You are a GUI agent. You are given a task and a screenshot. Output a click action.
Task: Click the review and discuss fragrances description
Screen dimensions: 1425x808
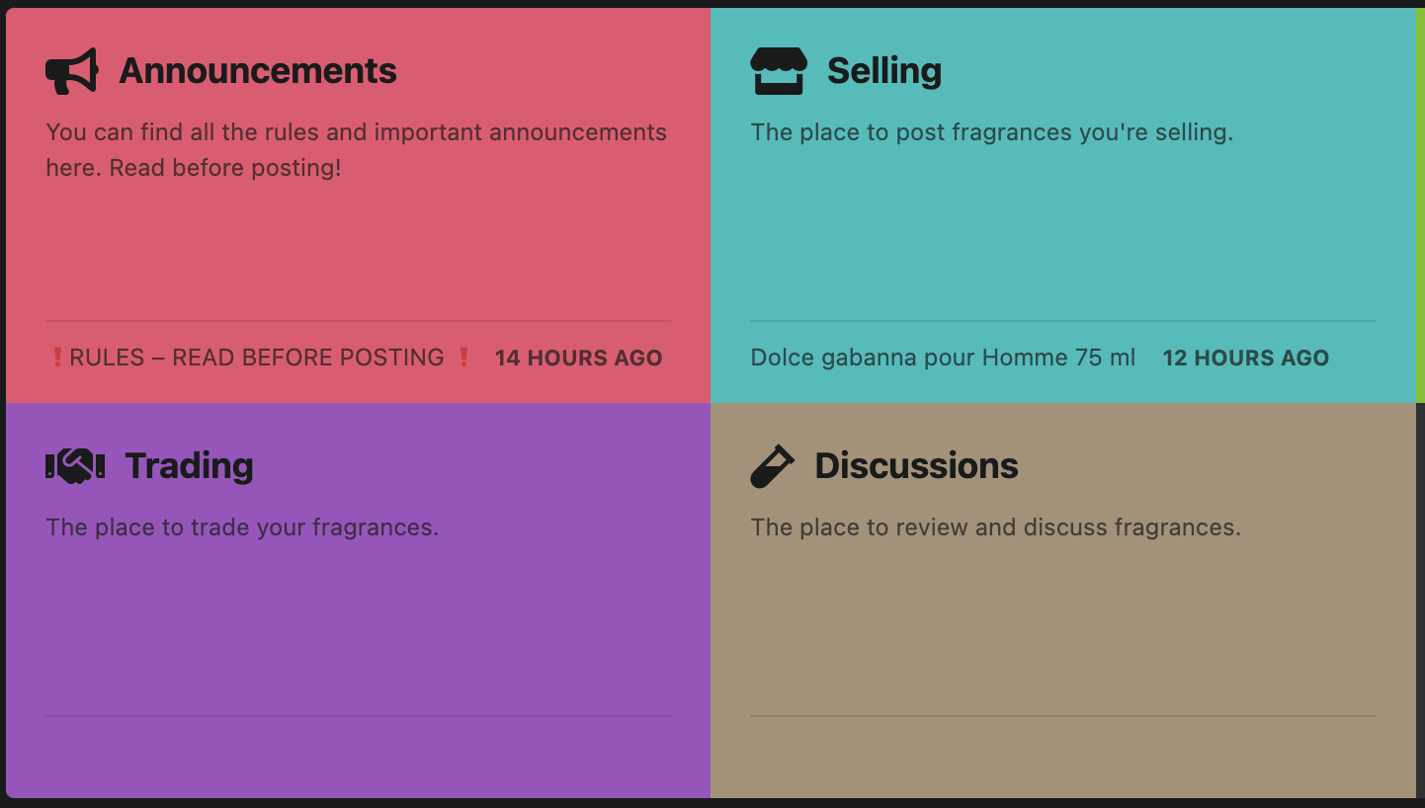pos(995,527)
